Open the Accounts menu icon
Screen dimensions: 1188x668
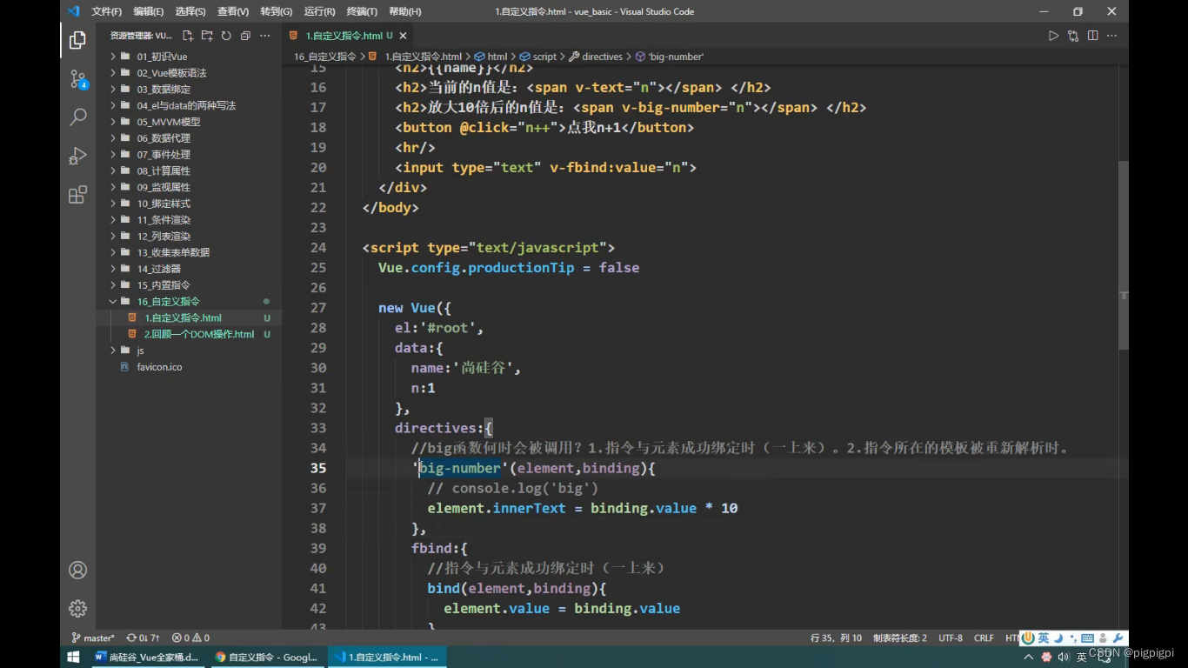pos(77,570)
